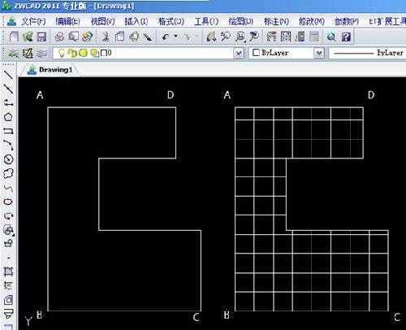Click the Paste icon

tap(134, 37)
